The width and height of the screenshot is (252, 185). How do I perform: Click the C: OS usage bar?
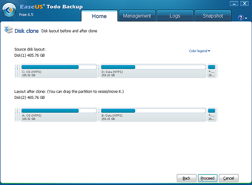point(59,67)
